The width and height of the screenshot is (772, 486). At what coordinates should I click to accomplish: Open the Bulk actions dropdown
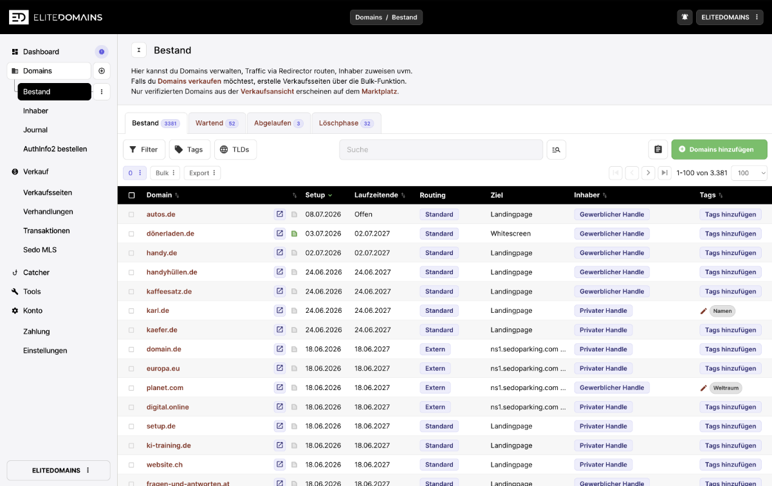coord(165,173)
